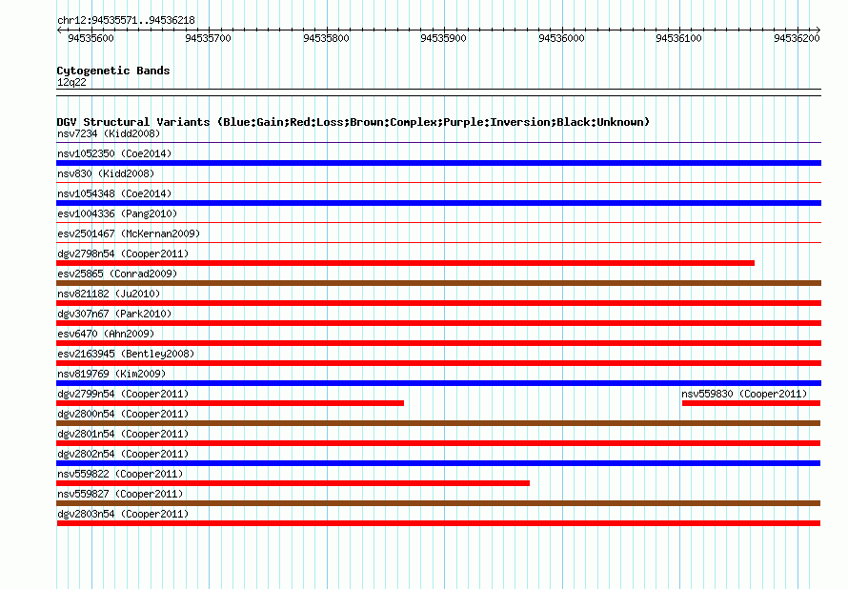Click the nsv821182 (Ju2010) label
This screenshot has width=848, height=589.
tap(109, 294)
